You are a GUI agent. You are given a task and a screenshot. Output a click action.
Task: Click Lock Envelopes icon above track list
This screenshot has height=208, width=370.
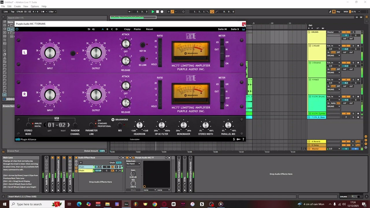point(323,28)
